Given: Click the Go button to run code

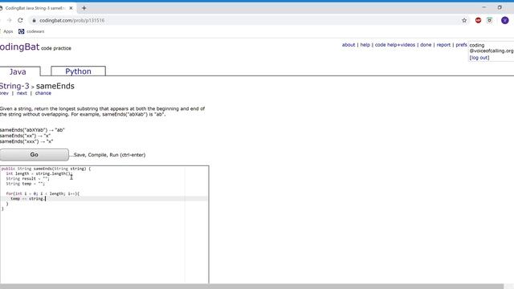Looking at the screenshot, I should [34, 155].
